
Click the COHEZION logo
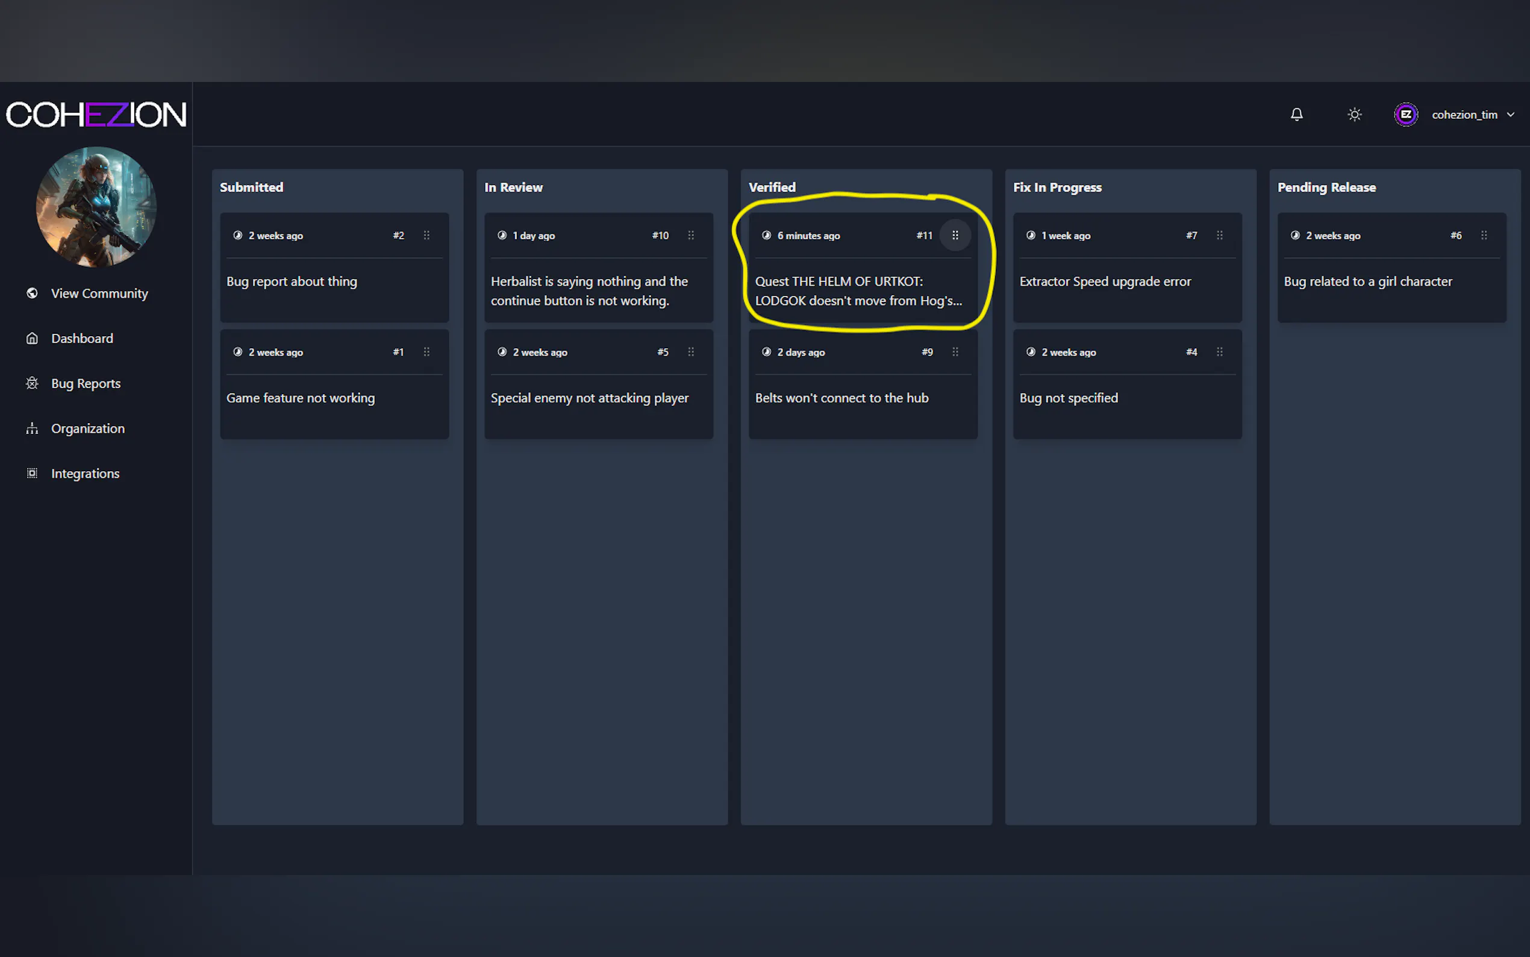coord(96,115)
